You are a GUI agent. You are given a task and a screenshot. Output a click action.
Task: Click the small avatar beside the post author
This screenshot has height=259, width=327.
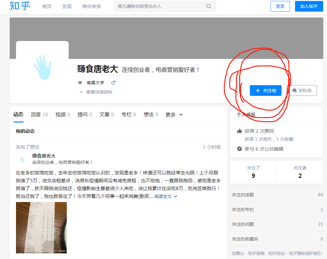tap(22, 159)
